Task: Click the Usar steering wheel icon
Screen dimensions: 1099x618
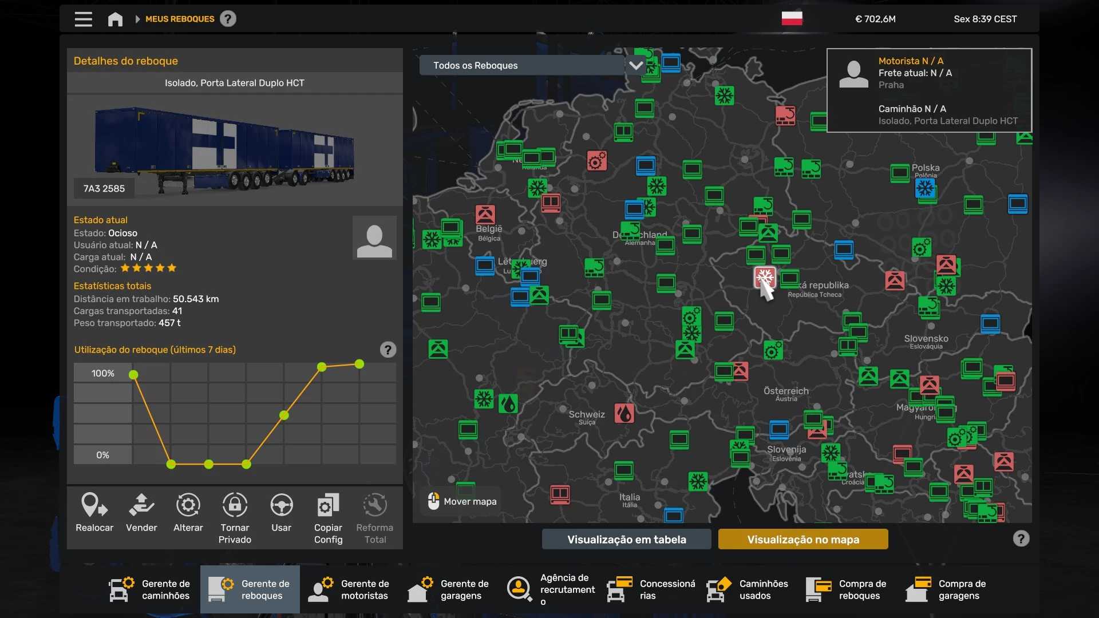Action: click(281, 506)
